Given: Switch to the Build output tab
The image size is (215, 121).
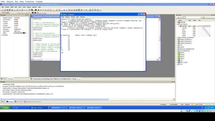Looking at the screenshot, I should [3, 102].
